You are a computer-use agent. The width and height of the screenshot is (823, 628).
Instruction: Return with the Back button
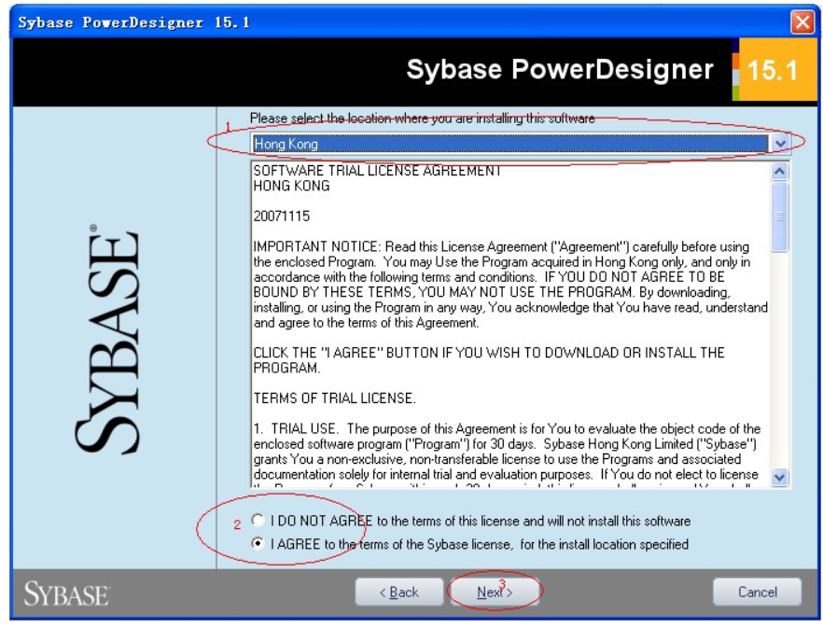tap(399, 592)
